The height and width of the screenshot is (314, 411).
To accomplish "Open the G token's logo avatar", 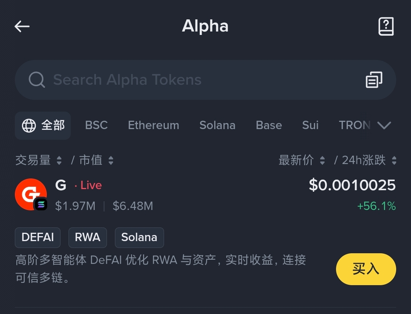I will (x=31, y=194).
